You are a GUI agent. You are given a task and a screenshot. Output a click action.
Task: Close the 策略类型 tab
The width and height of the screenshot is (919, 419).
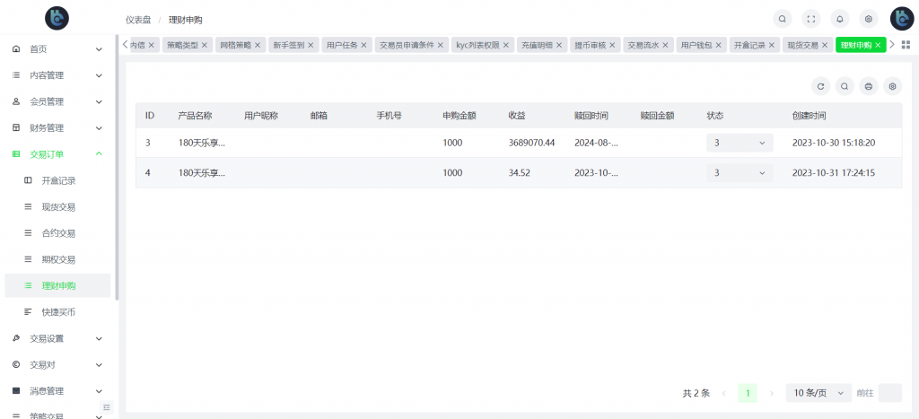point(204,45)
